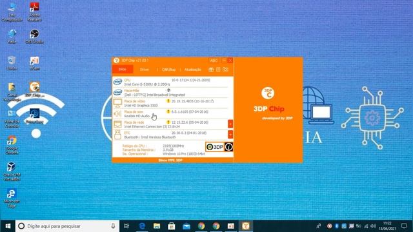The width and height of the screenshot is (413, 232).
Task: Click the gift box icon in 3DP toolbar
Action: tap(211, 70)
